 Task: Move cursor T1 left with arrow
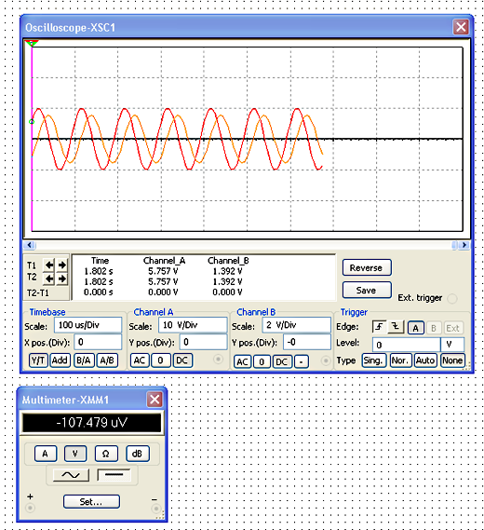click(x=49, y=265)
